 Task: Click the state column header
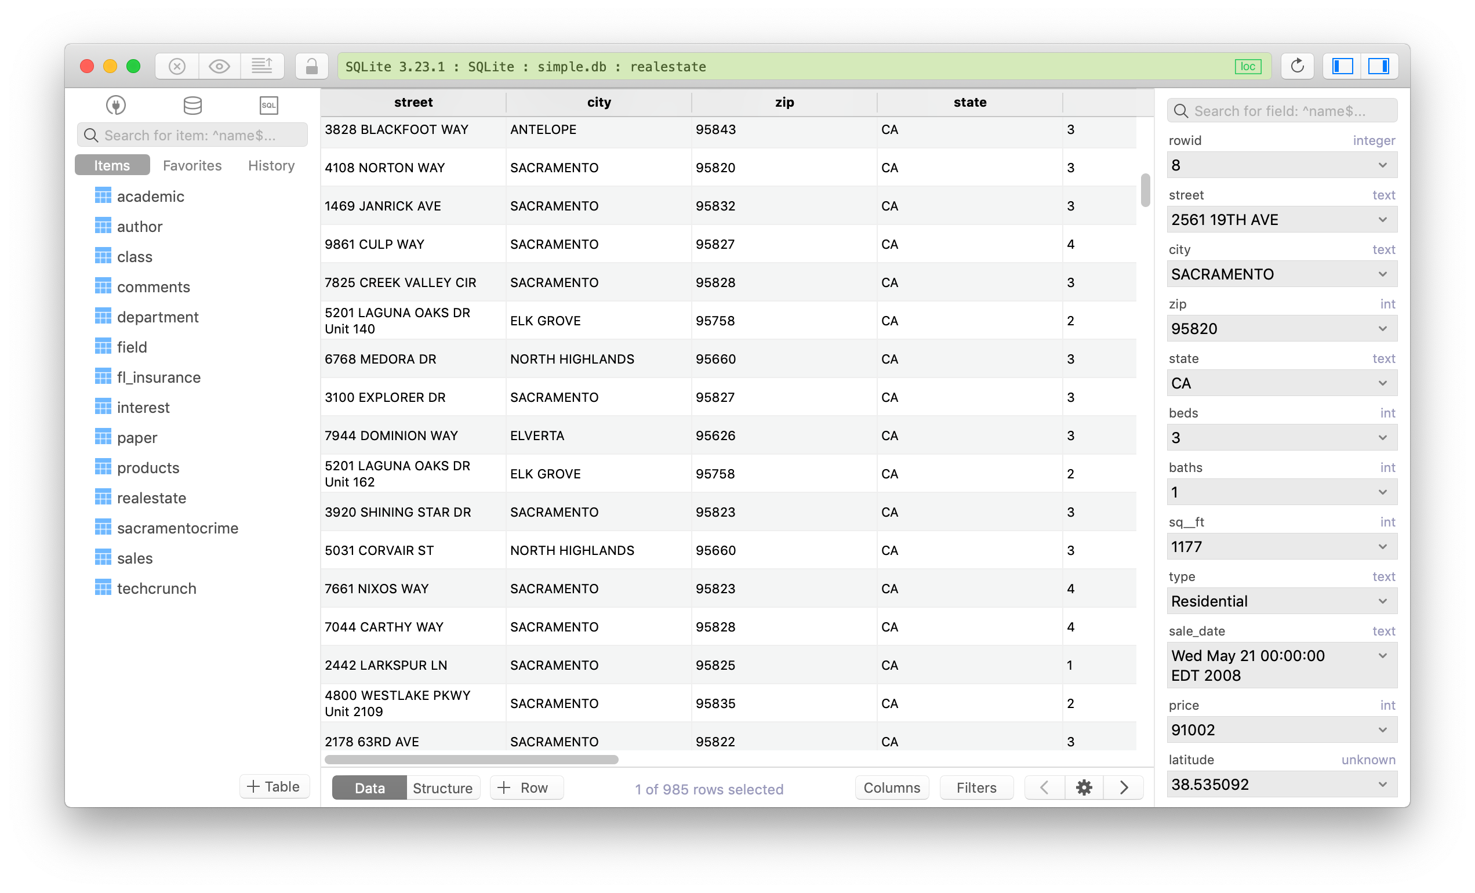[970, 103]
